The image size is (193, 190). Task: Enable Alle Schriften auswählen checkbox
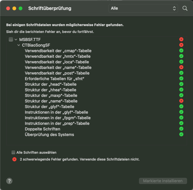(13, 152)
